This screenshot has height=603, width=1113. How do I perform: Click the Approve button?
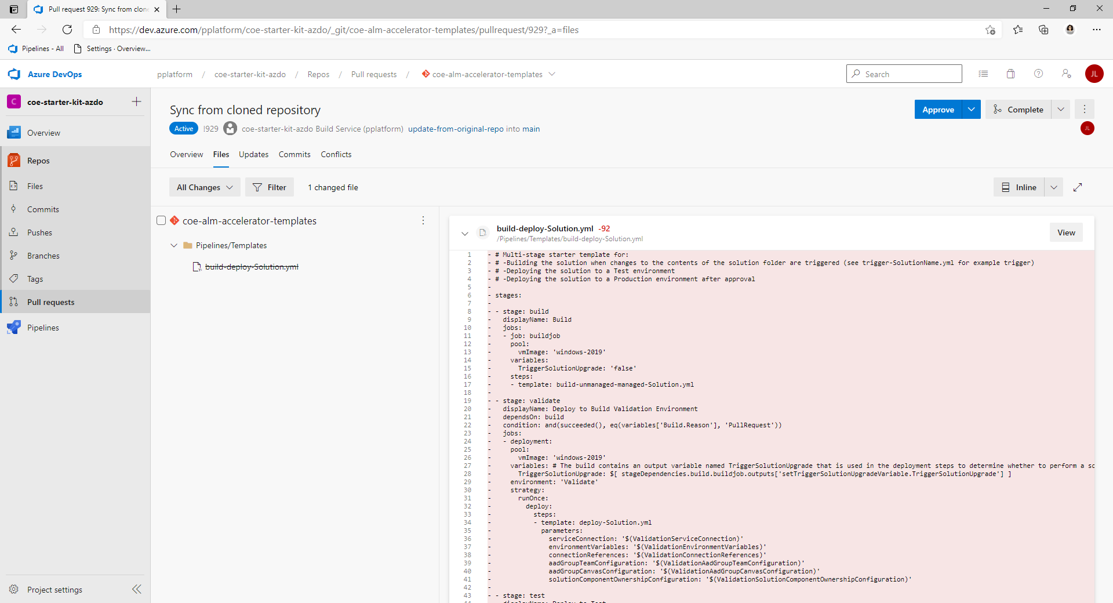(x=938, y=109)
